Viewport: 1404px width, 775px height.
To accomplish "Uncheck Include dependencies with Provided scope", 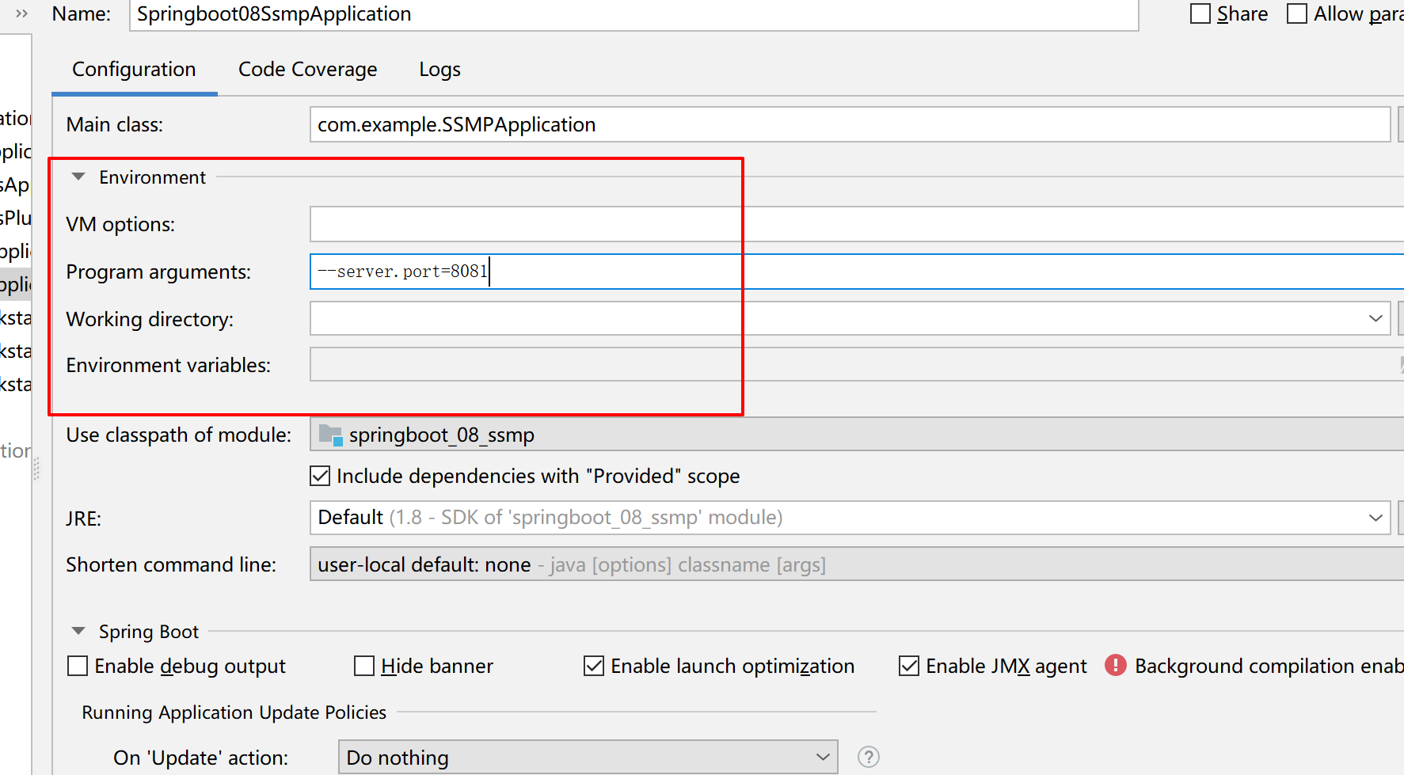I will 320,476.
